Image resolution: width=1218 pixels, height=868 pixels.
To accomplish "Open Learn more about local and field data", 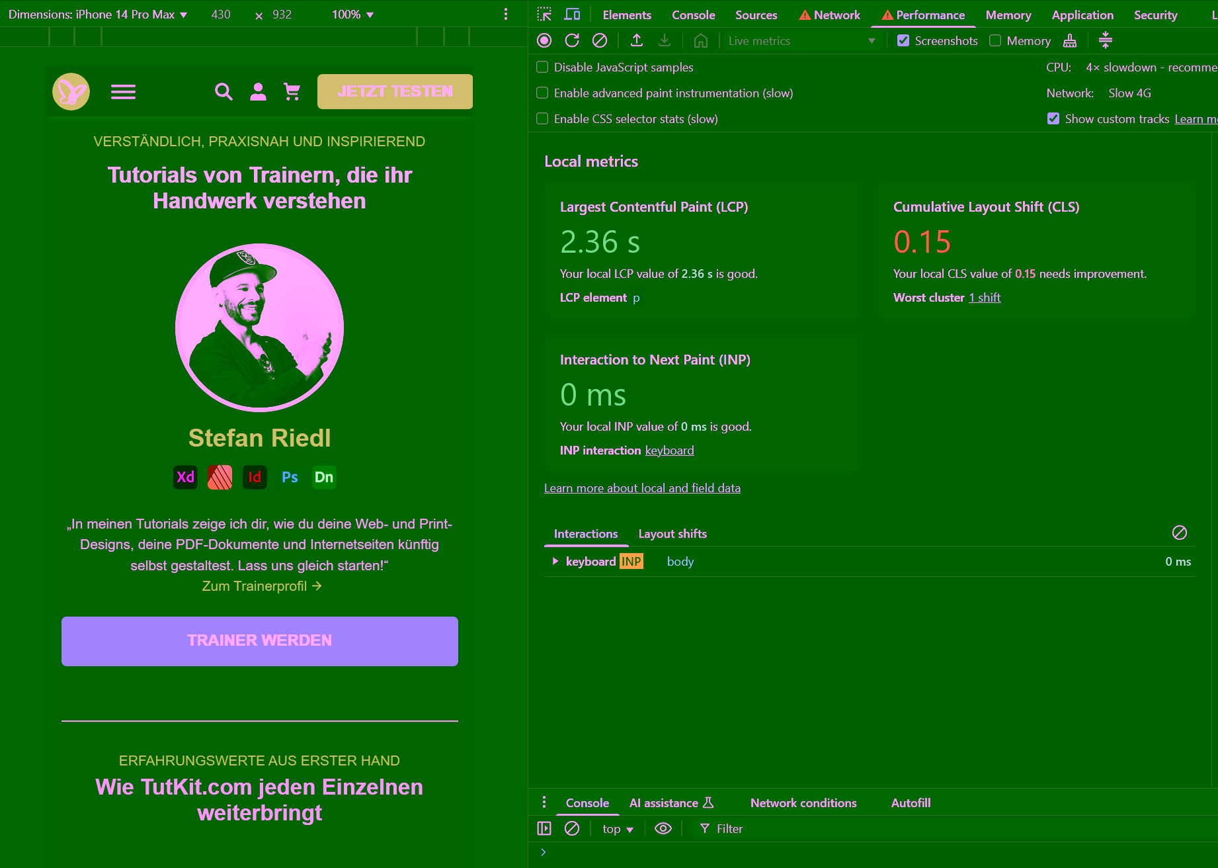I will 642,488.
